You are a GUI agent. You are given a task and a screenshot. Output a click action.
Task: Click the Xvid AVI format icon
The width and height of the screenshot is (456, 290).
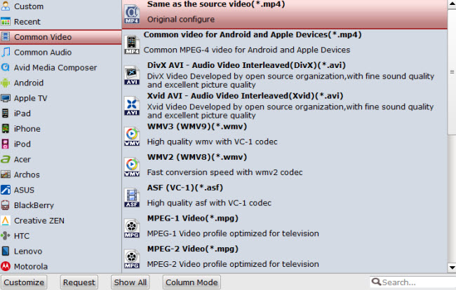[132, 106]
